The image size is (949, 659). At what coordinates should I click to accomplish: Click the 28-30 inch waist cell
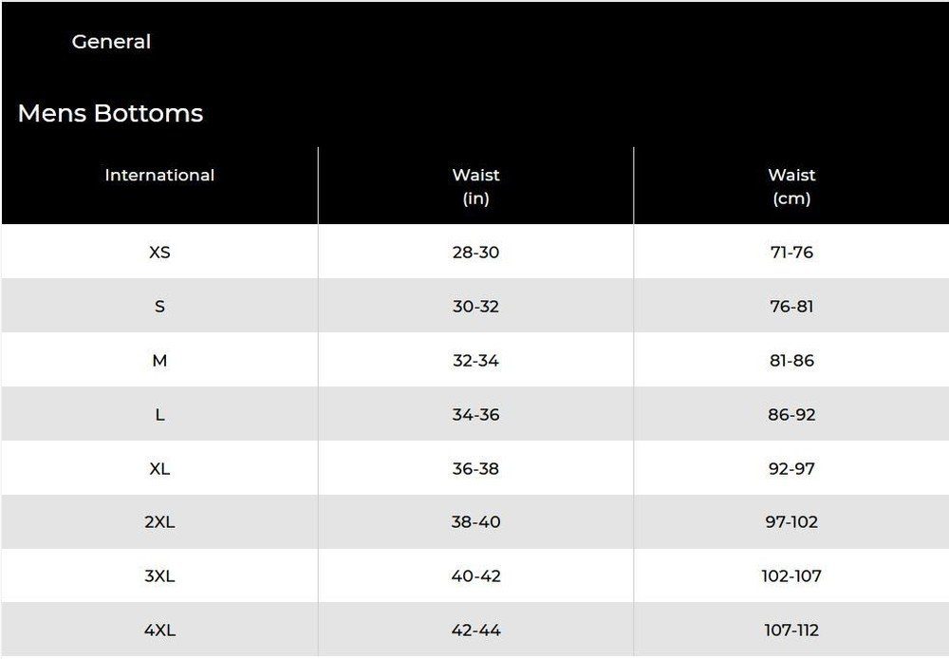coord(475,253)
